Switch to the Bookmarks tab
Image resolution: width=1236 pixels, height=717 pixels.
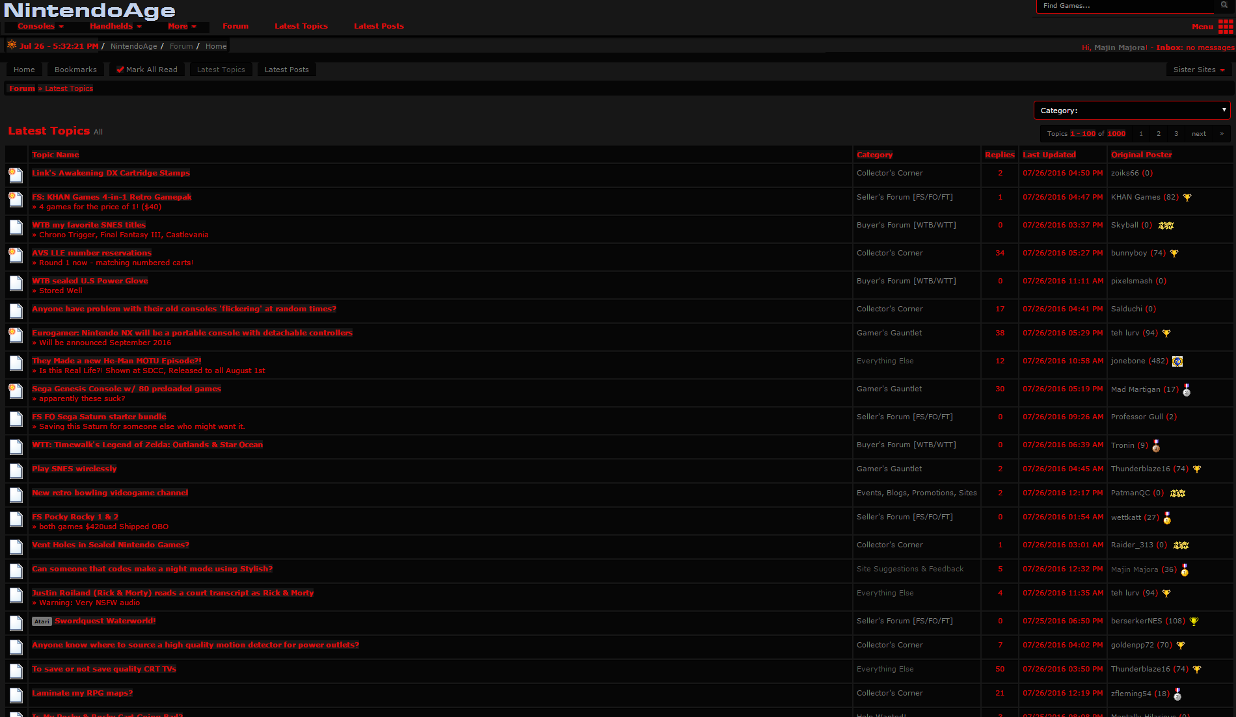coord(75,69)
